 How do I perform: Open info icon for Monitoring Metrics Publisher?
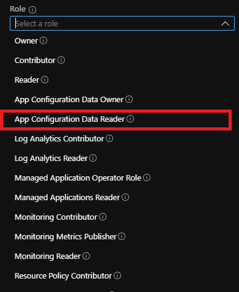coord(122,236)
